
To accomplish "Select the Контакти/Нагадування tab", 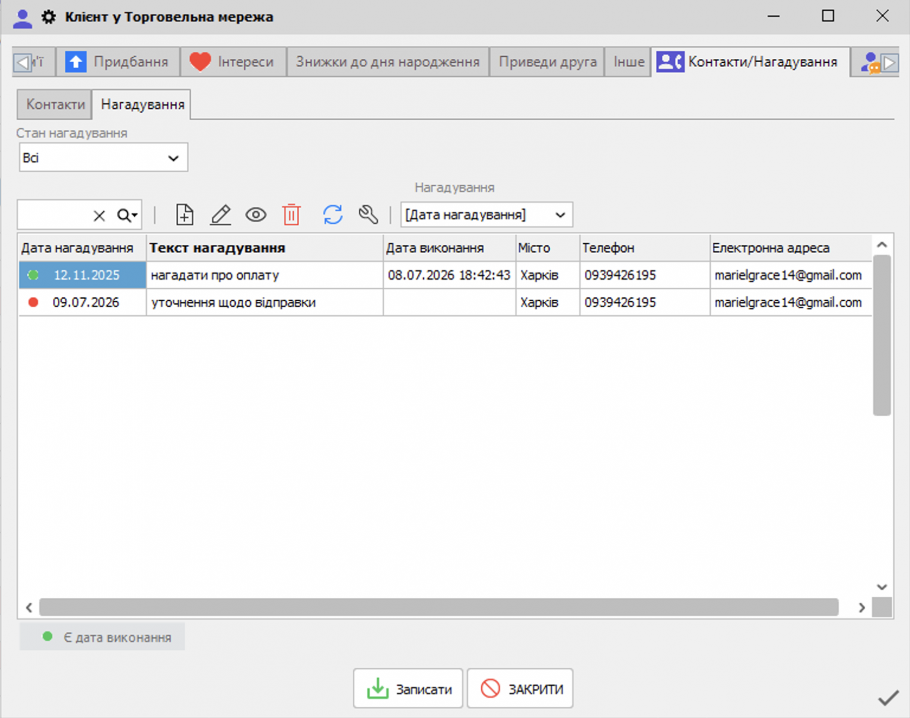I will point(750,62).
